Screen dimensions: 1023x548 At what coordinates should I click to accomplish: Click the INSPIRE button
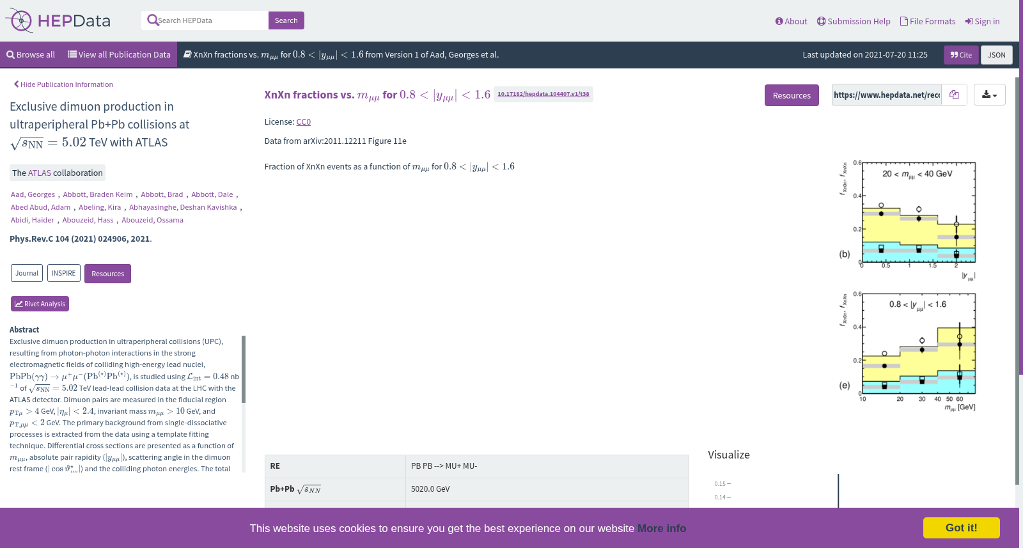[63, 273]
